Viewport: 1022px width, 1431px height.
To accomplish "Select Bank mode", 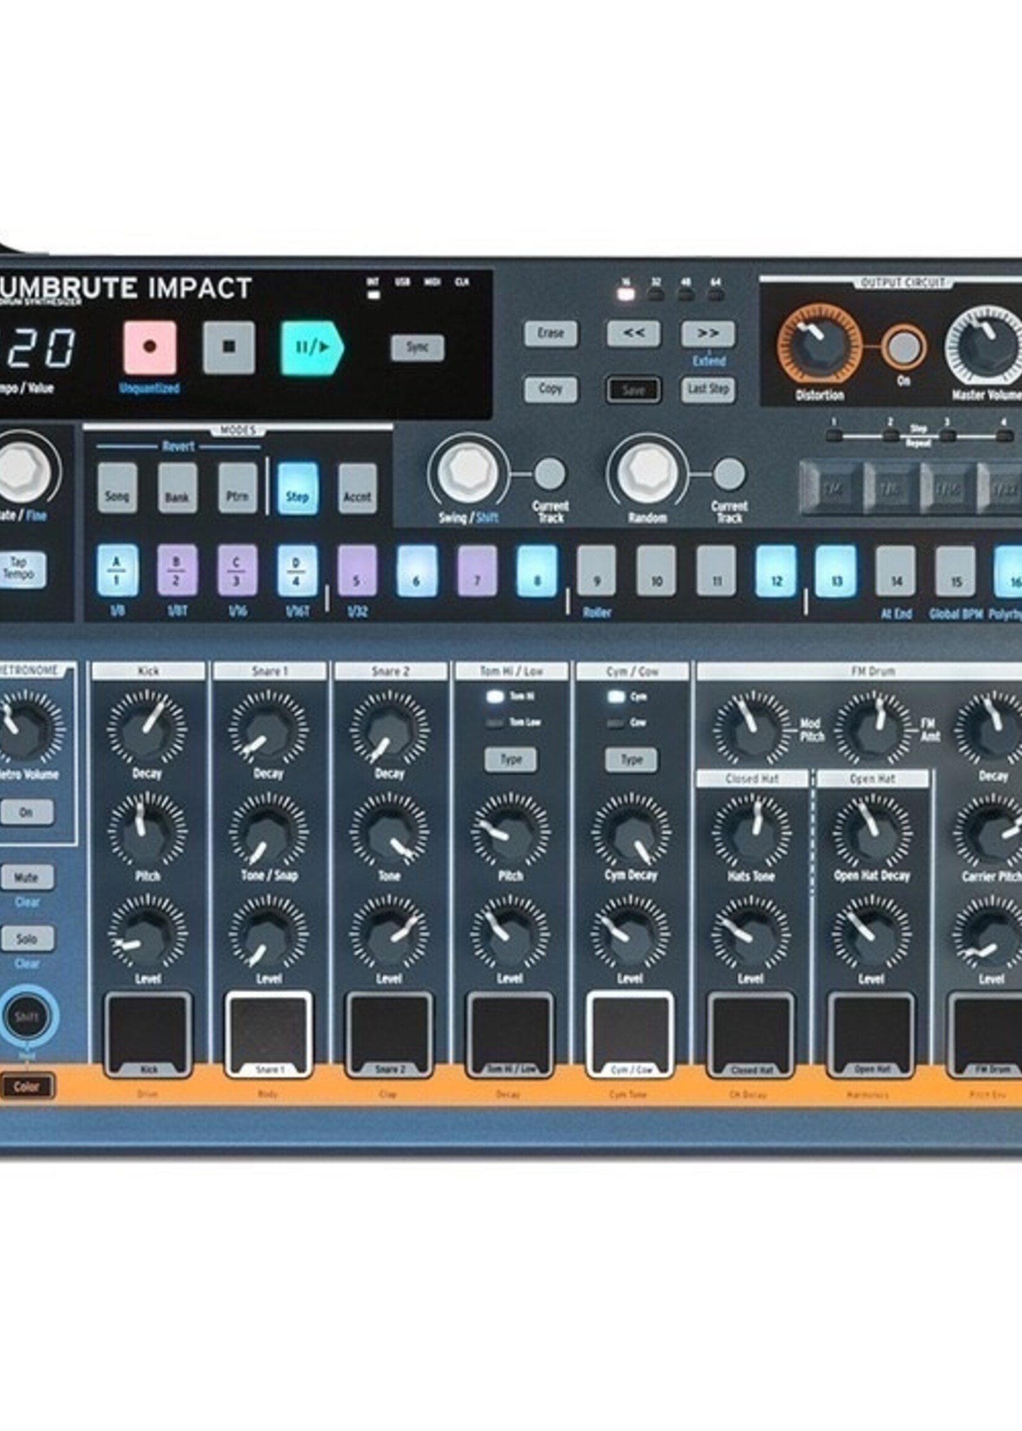I will [178, 488].
